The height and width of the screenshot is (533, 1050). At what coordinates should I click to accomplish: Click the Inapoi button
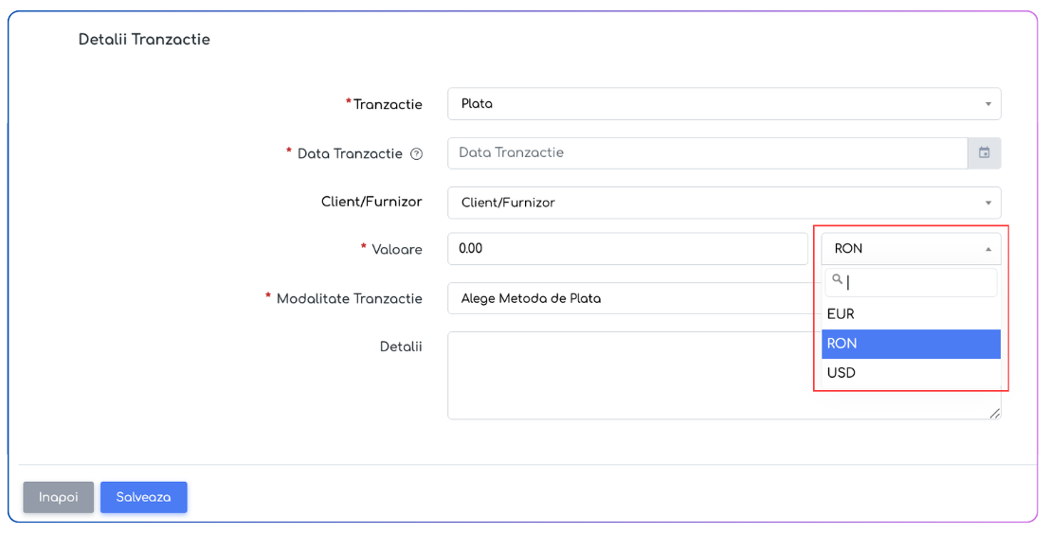[x=58, y=497]
